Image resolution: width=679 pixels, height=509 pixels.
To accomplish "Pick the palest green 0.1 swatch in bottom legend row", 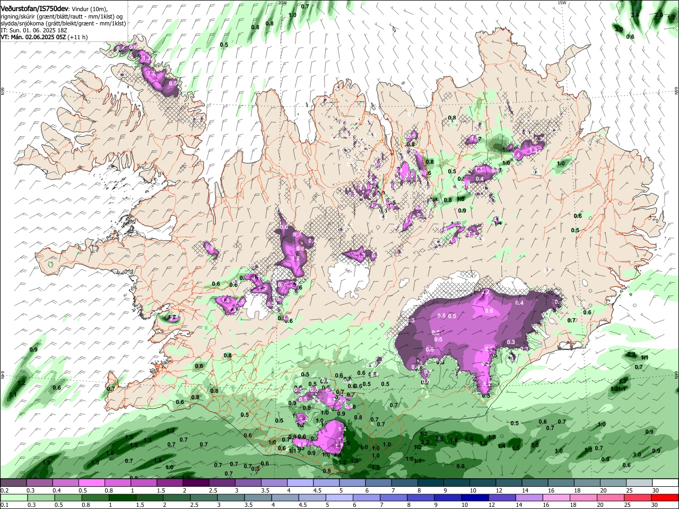I will [13, 497].
